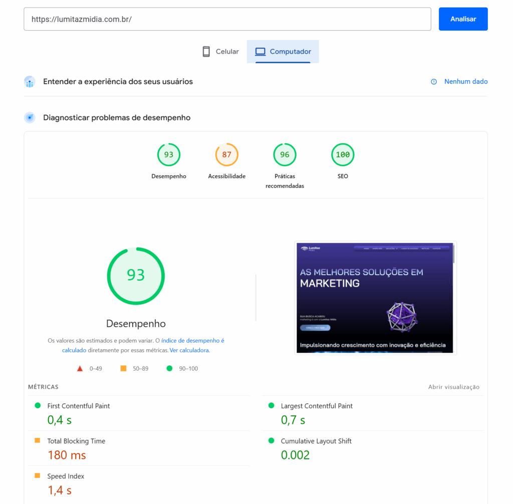Select the Acessibilidade score gauge 87
The image size is (513, 504).
coord(226,155)
